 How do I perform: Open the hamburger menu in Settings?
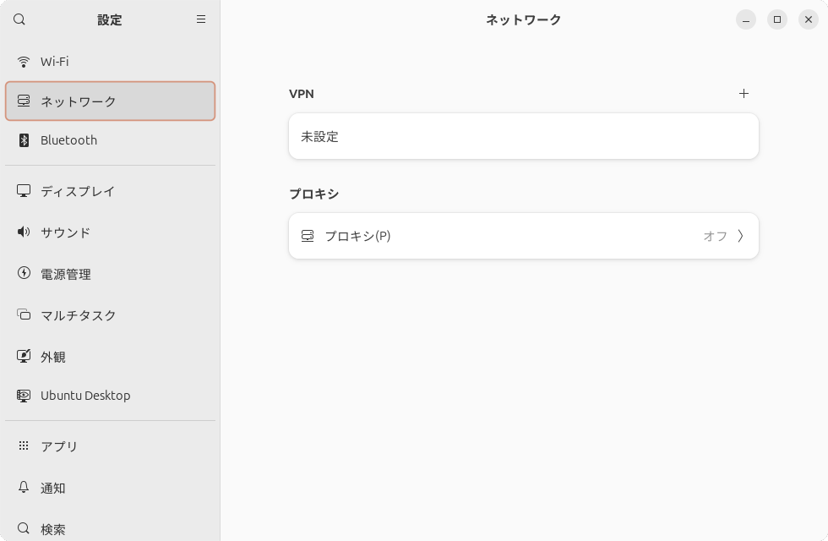click(201, 19)
